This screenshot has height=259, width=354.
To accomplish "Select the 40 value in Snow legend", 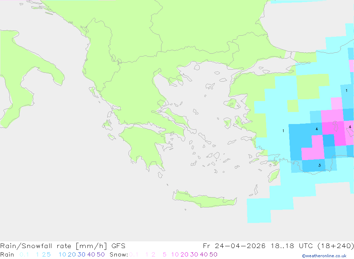I will coord(204,254).
